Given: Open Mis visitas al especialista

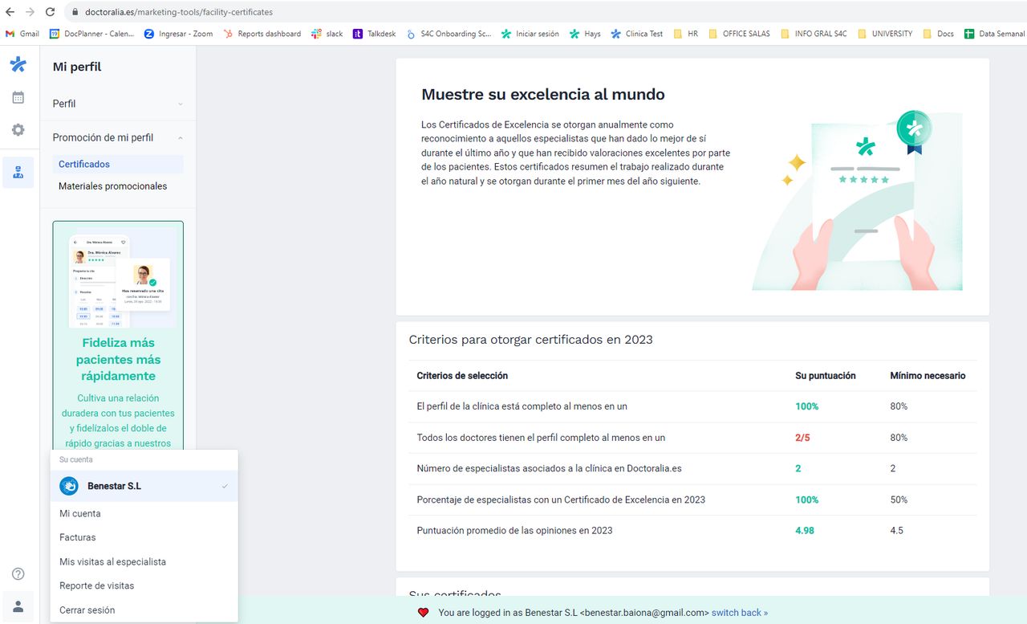Looking at the screenshot, I should [x=112, y=561].
